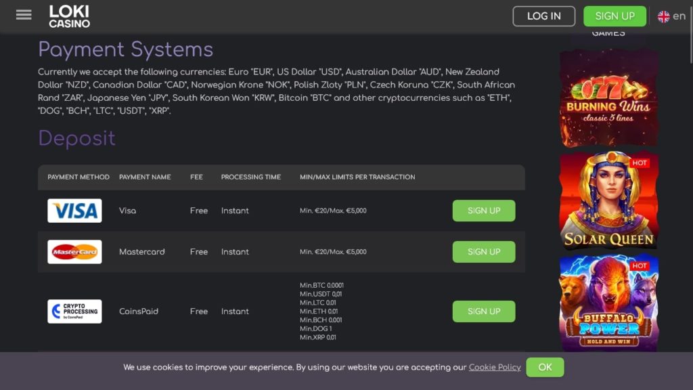Viewport: 693px width, 390px height.
Task: Click Free fee in the Visa row
Action: [199, 211]
